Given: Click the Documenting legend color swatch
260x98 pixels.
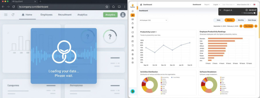Looking at the screenshot, I should coord(161,77).
